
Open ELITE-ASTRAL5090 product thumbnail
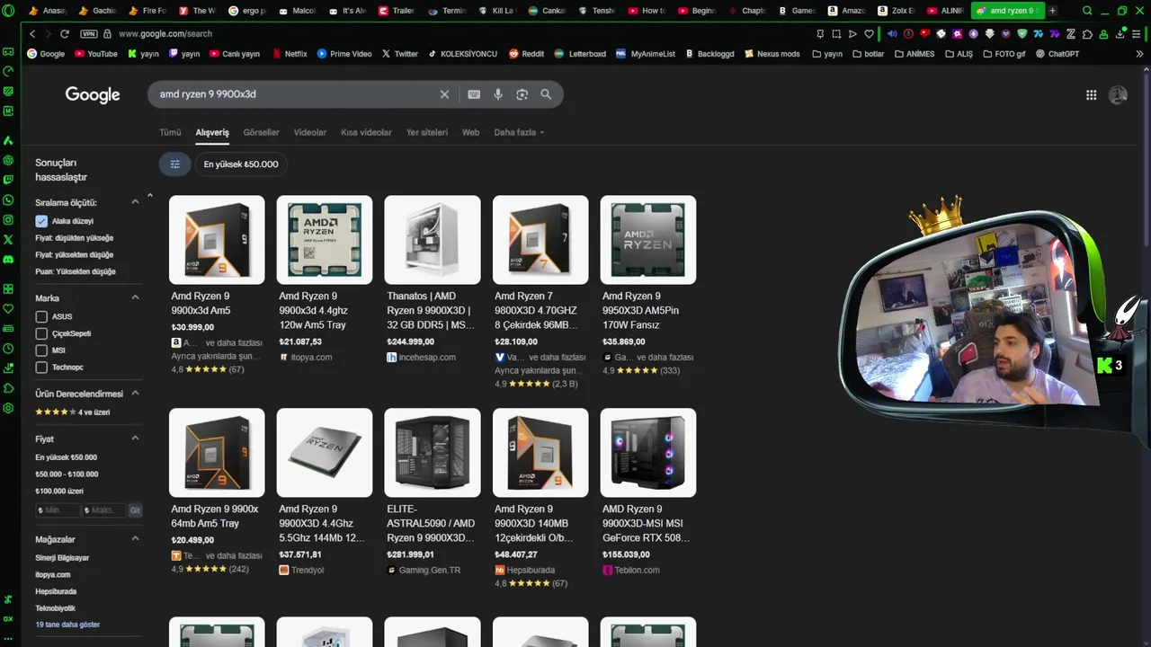click(433, 453)
